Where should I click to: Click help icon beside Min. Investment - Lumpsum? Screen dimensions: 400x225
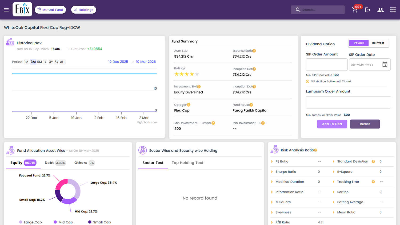[x=213, y=123]
